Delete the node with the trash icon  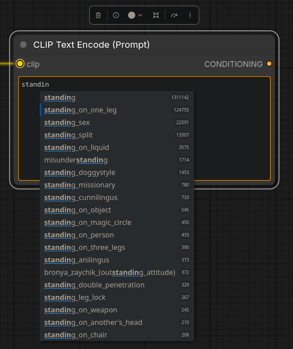coord(98,15)
